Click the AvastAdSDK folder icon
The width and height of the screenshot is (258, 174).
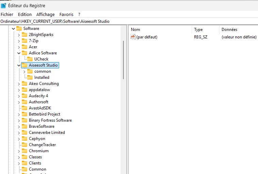(24, 108)
